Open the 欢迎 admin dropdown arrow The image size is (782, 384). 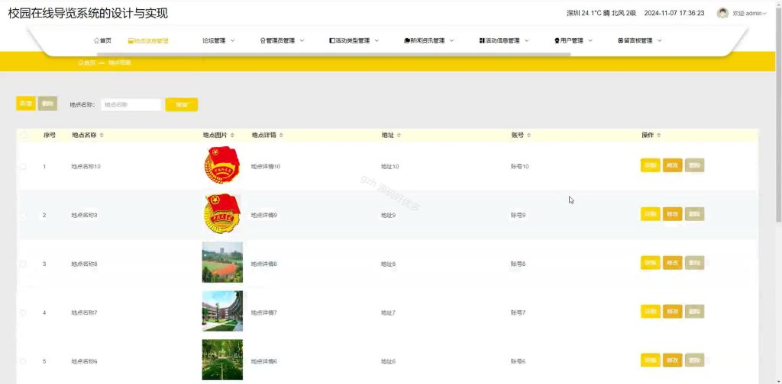[x=764, y=14]
